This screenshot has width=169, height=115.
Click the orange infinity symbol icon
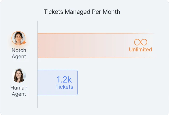click(x=141, y=42)
